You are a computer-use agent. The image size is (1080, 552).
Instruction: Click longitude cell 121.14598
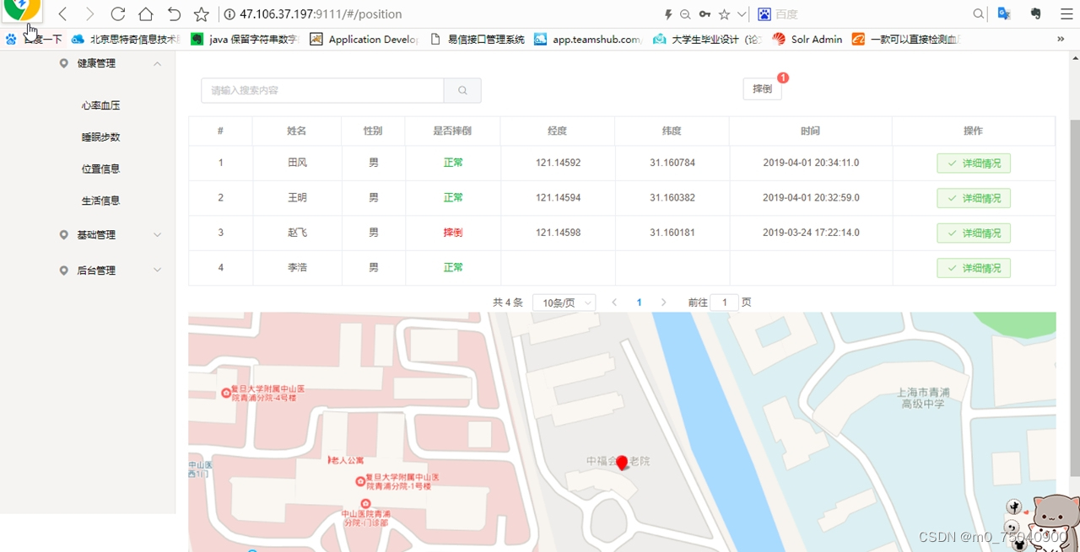tap(558, 233)
